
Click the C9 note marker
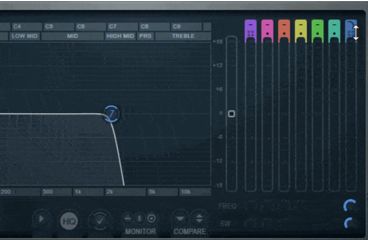point(186,27)
